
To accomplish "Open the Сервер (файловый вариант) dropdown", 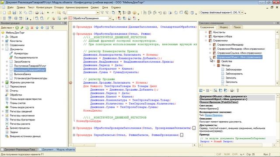I will (242, 13).
